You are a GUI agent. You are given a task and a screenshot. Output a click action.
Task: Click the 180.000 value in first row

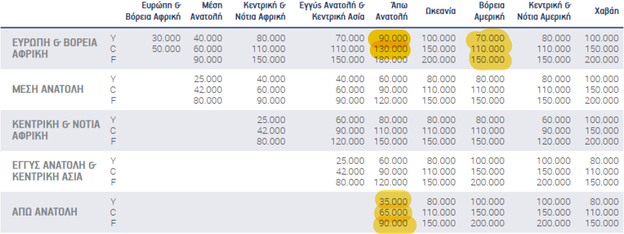pyautogui.click(x=390, y=60)
